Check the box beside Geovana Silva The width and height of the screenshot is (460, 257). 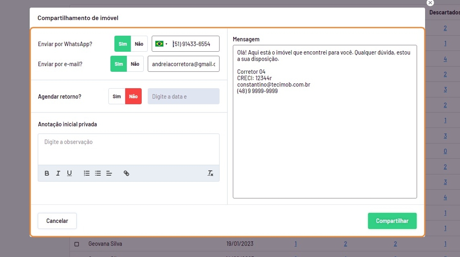tap(76, 244)
